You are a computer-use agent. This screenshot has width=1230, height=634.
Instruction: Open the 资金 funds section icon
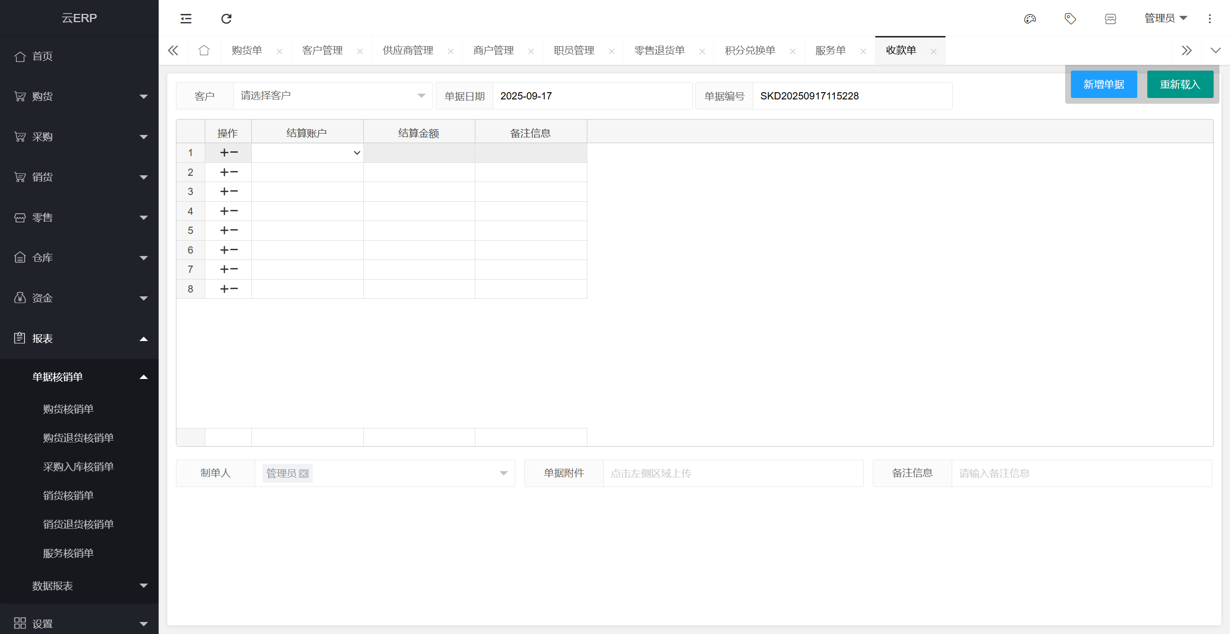pyautogui.click(x=20, y=298)
